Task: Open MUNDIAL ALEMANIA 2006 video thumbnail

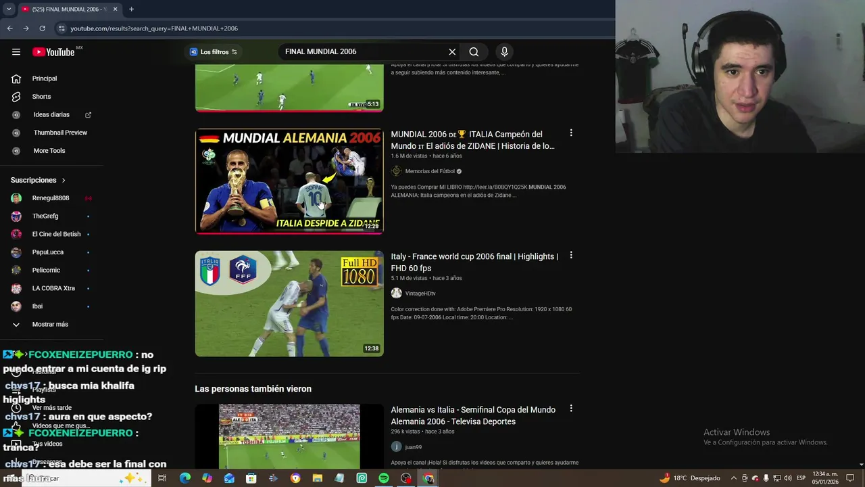Action: [x=289, y=181]
